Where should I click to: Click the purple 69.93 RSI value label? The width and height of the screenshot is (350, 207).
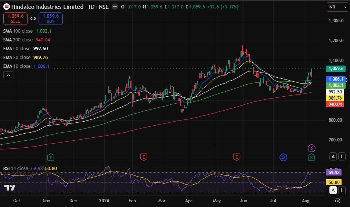click(x=334, y=172)
